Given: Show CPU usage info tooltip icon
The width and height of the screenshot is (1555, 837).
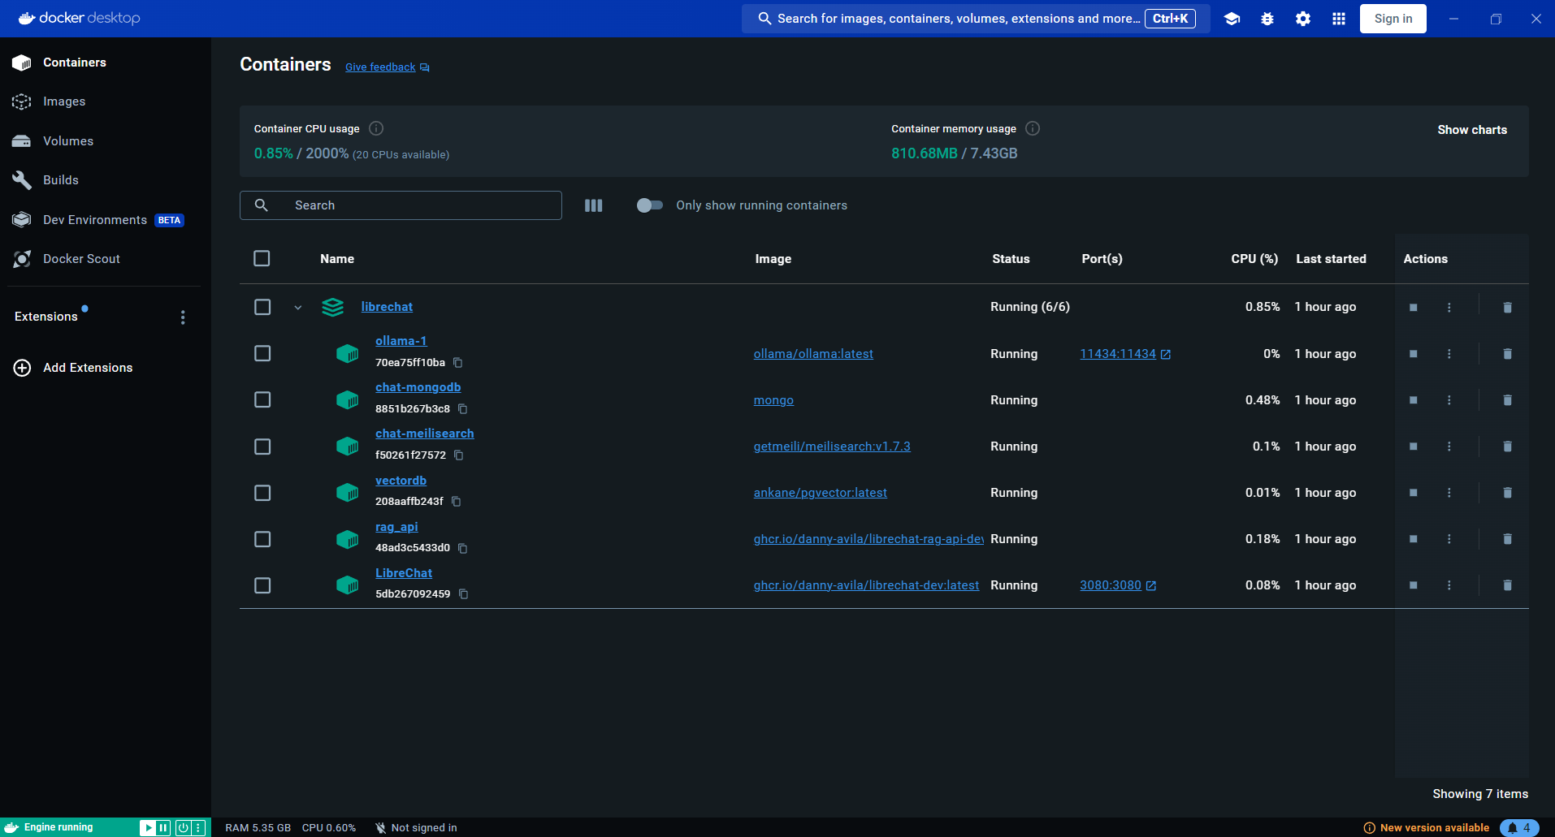Looking at the screenshot, I should pyautogui.click(x=376, y=128).
